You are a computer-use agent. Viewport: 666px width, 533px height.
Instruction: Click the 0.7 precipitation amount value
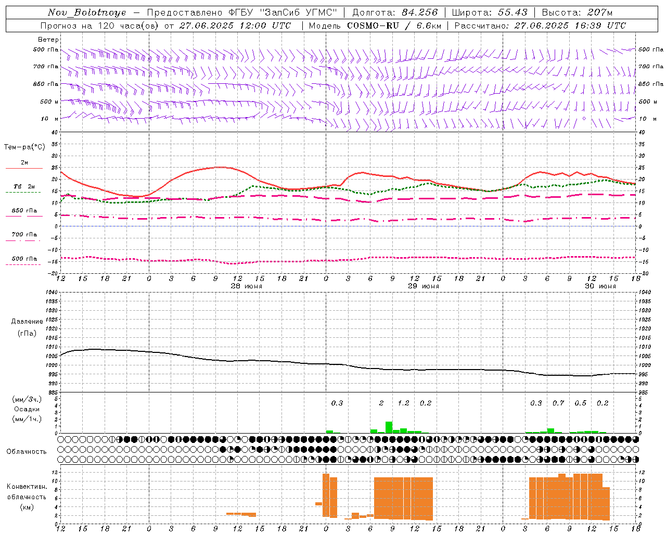click(x=558, y=403)
